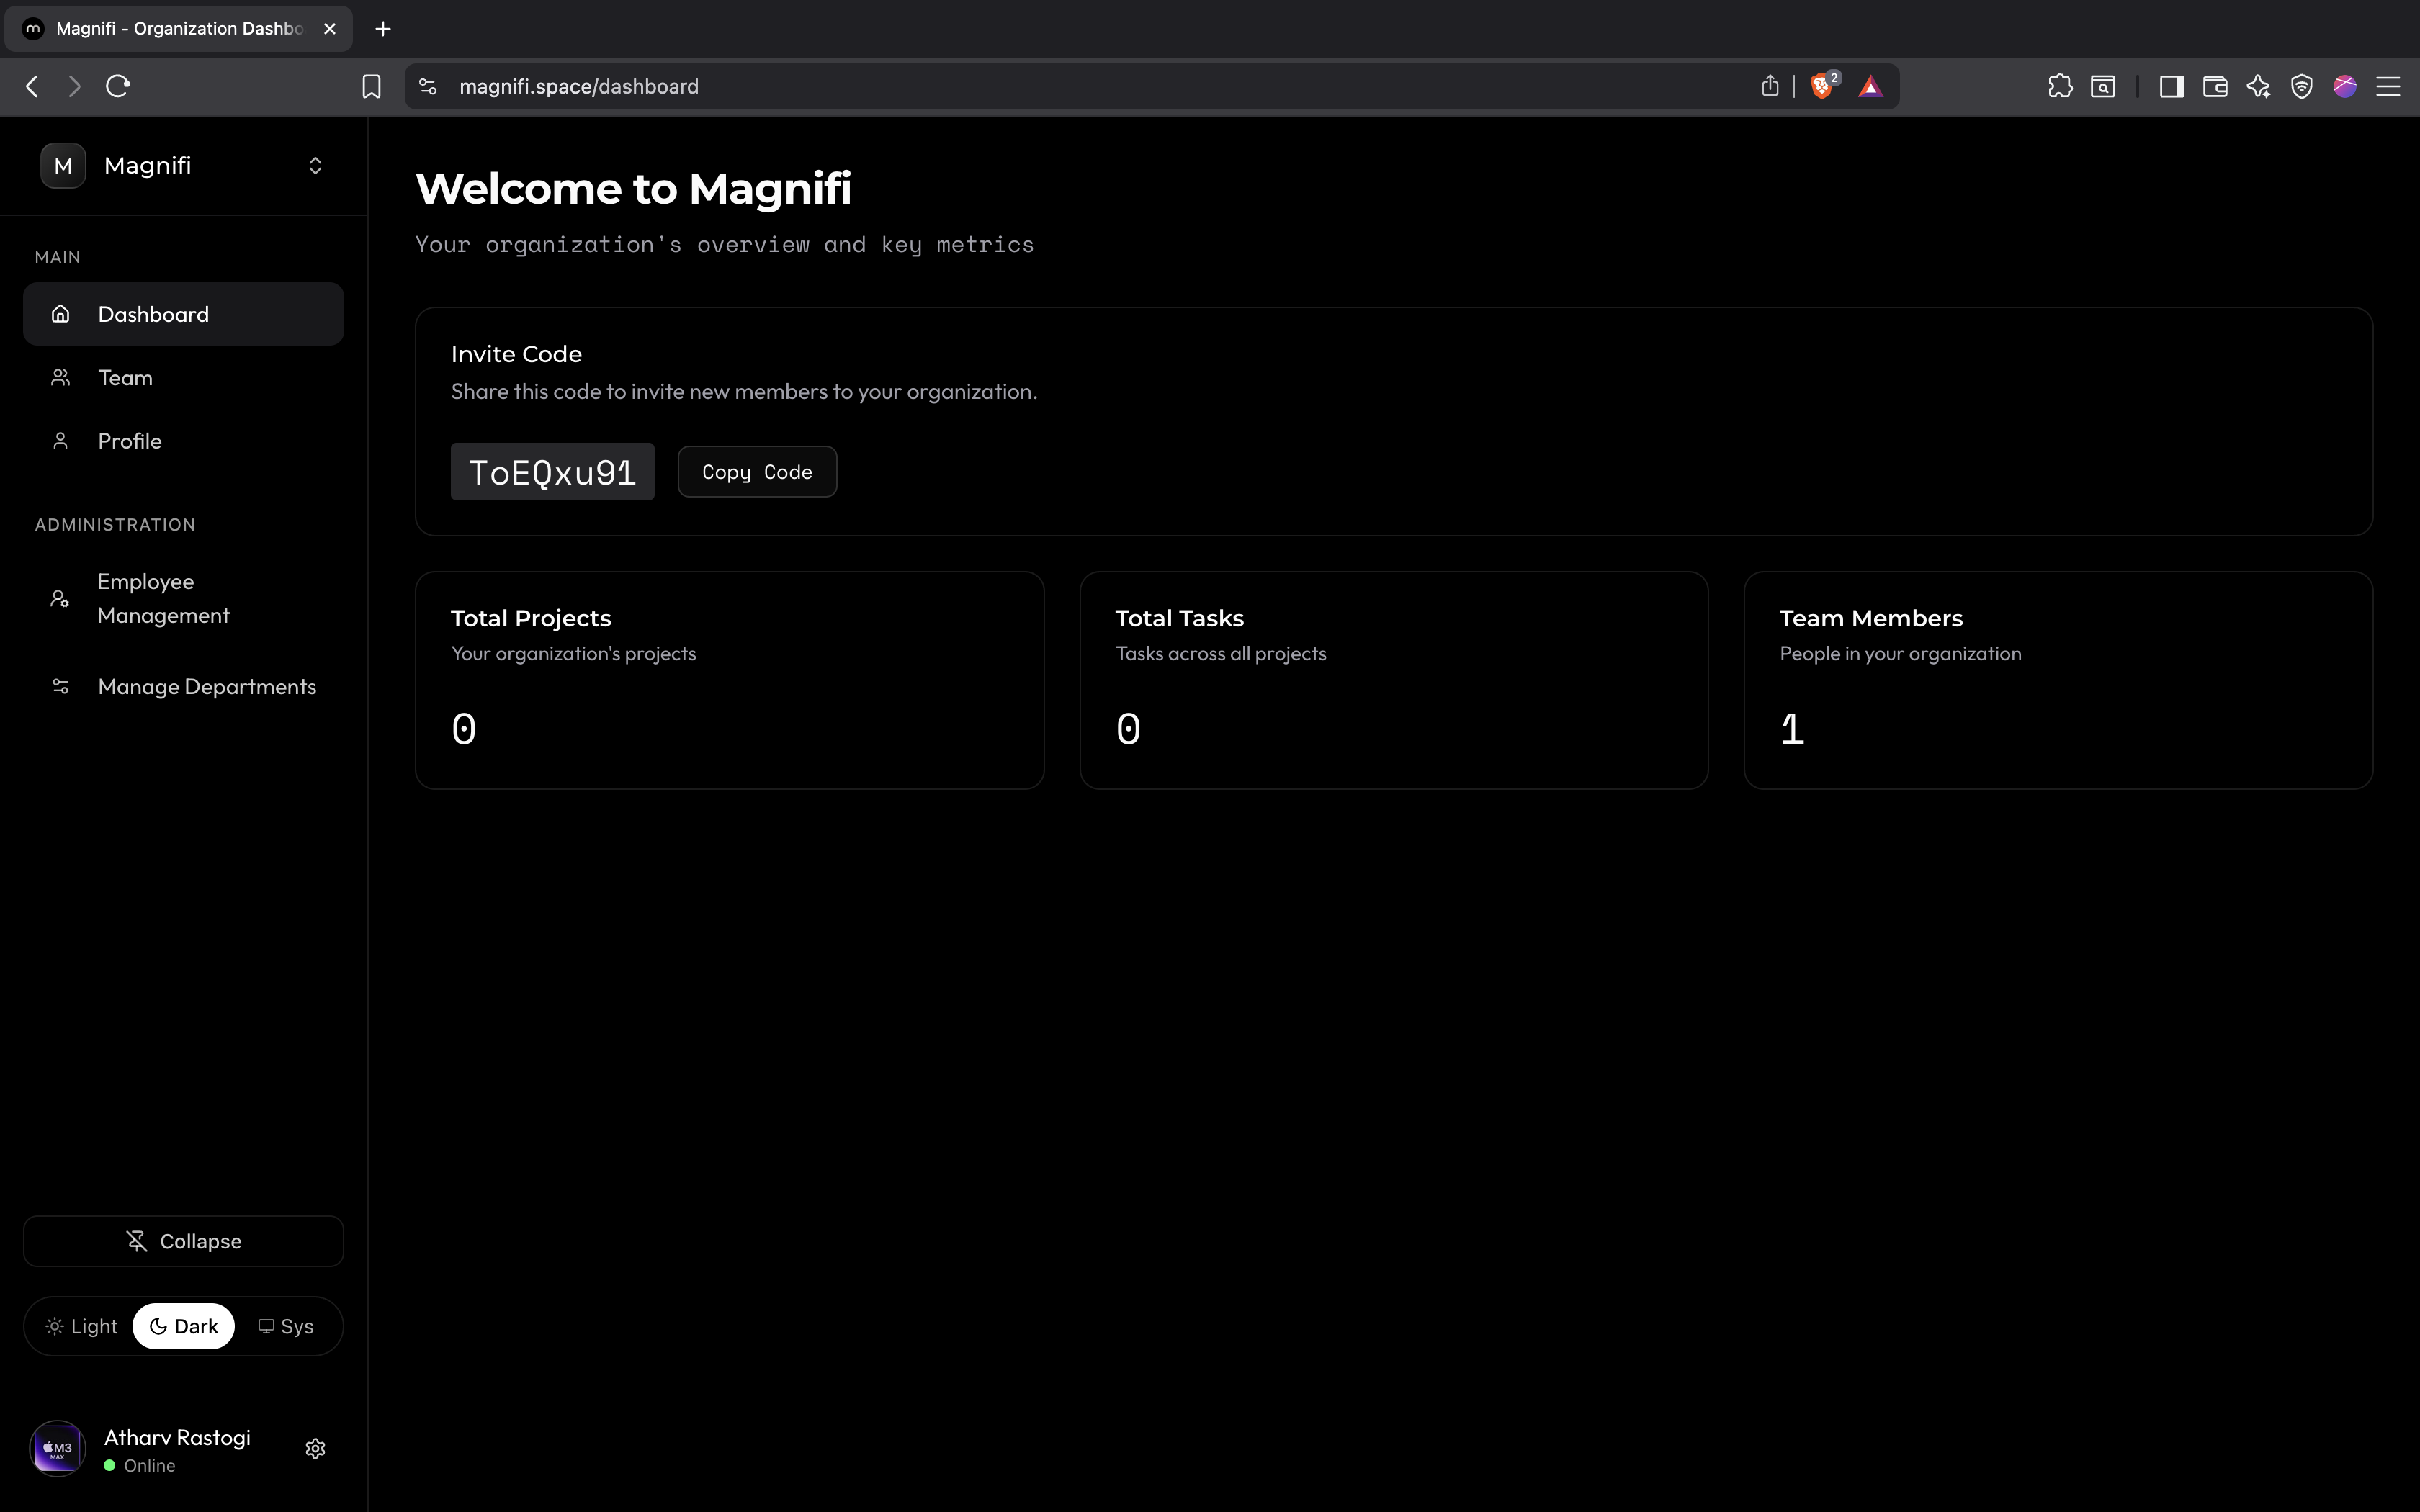Click the settings gear next to Atharv Rastogi
The height and width of the screenshot is (1512, 2420).
[x=315, y=1449]
